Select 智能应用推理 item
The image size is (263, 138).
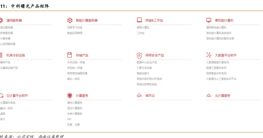[x=75, y=33]
